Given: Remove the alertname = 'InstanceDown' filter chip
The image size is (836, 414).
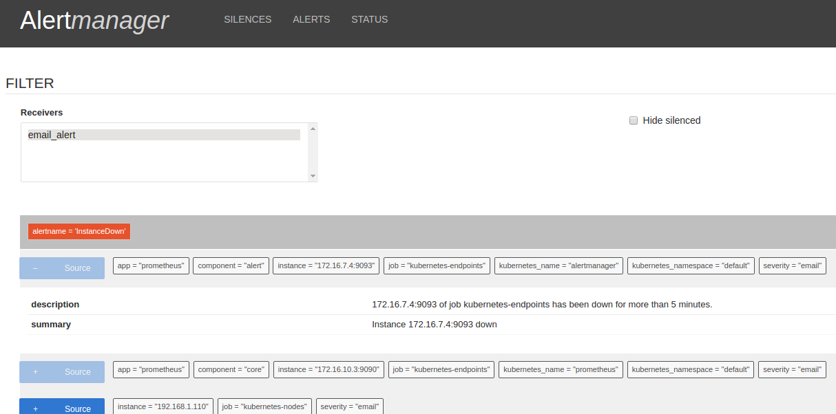Looking at the screenshot, I should tap(79, 231).
